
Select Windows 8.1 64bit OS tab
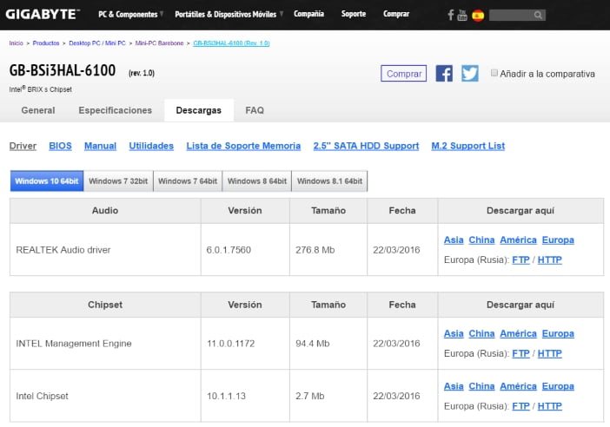[x=329, y=181]
